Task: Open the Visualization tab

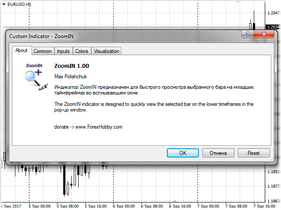Action: tap(106, 51)
